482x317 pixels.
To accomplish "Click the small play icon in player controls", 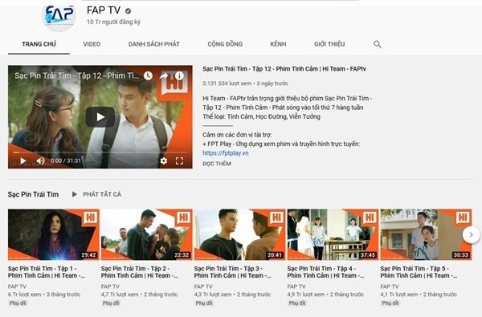I will (23, 161).
